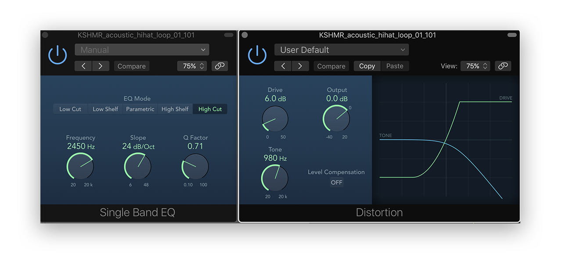
Task: Click the 0.71 Q Factor value
Action: [x=195, y=147]
